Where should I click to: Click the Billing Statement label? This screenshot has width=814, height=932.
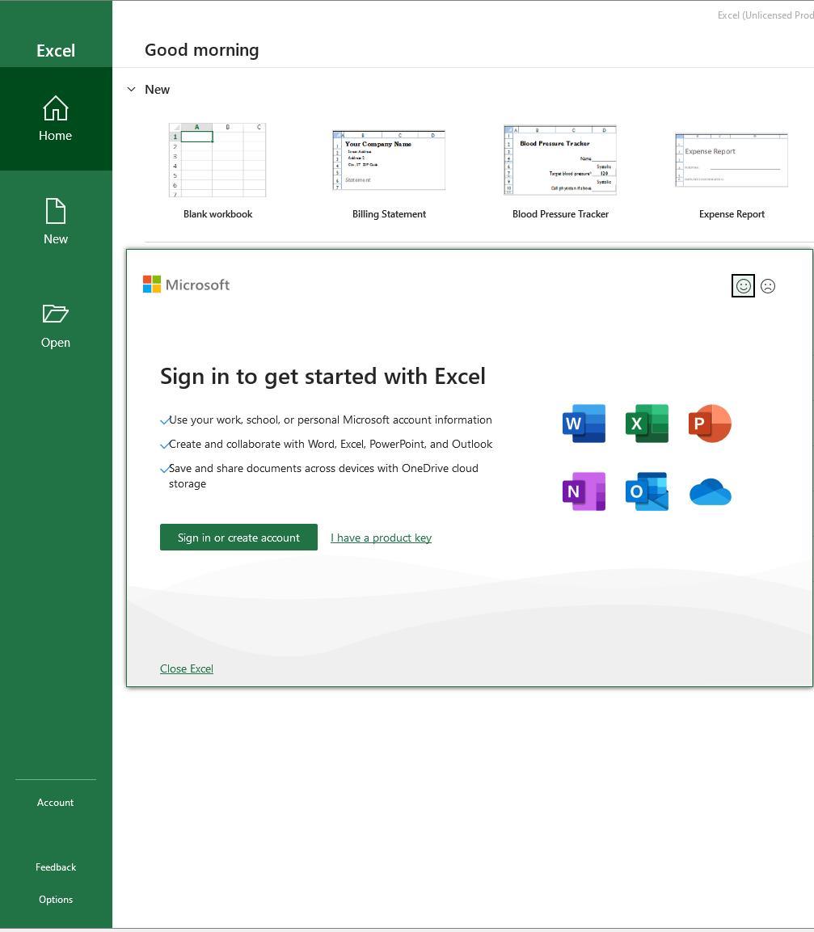click(x=389, y=214)
